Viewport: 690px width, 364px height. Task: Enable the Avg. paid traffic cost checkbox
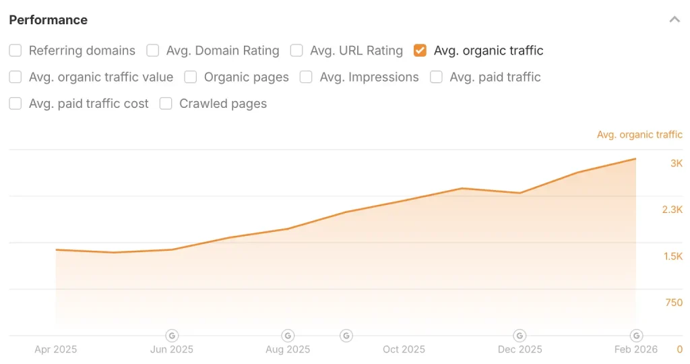point(15,104)
